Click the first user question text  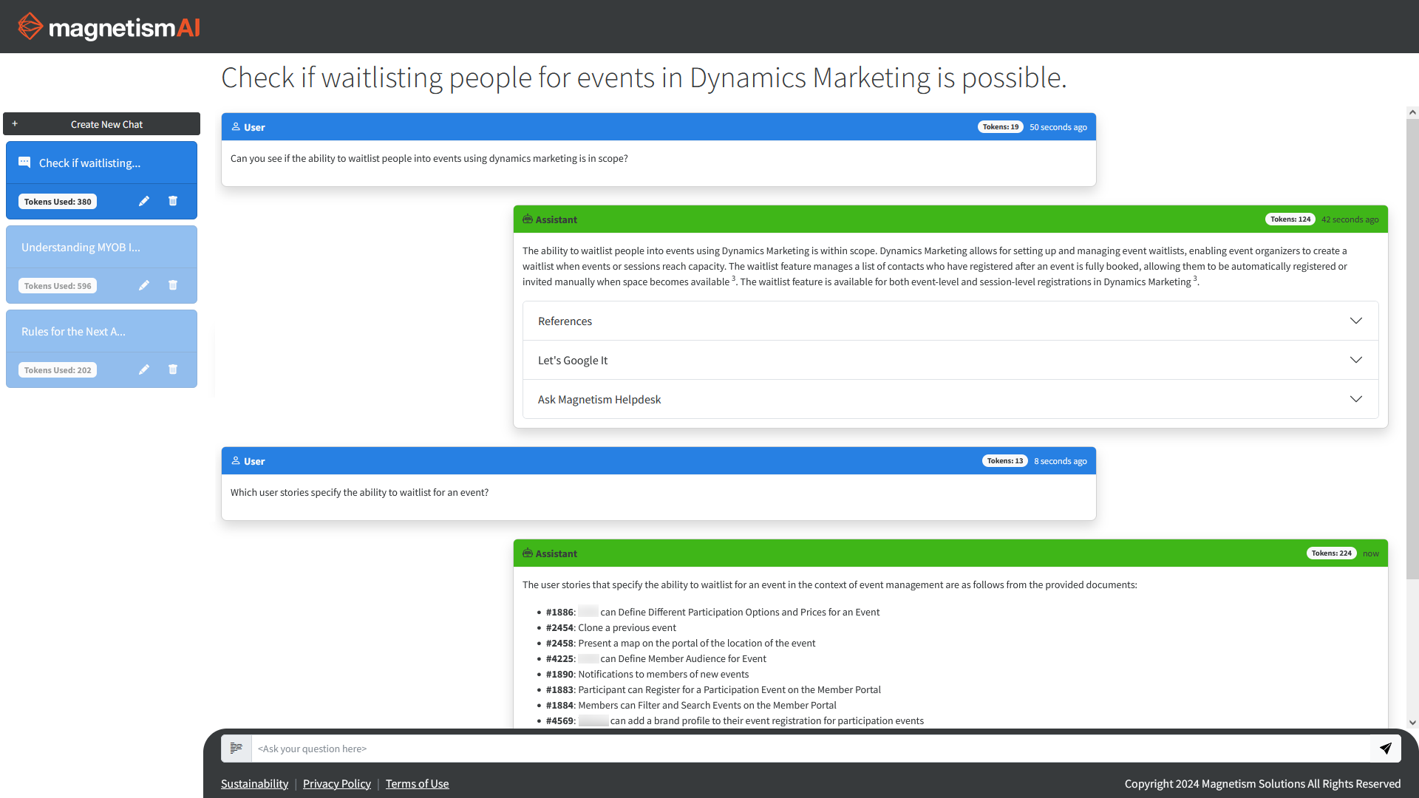tap(429, 158)
